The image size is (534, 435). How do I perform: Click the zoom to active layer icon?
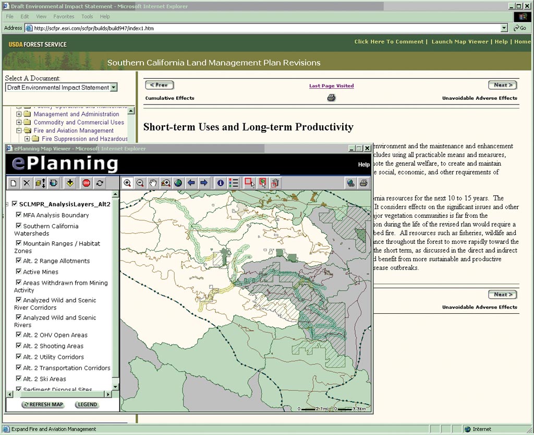click(x=166, y=183)
